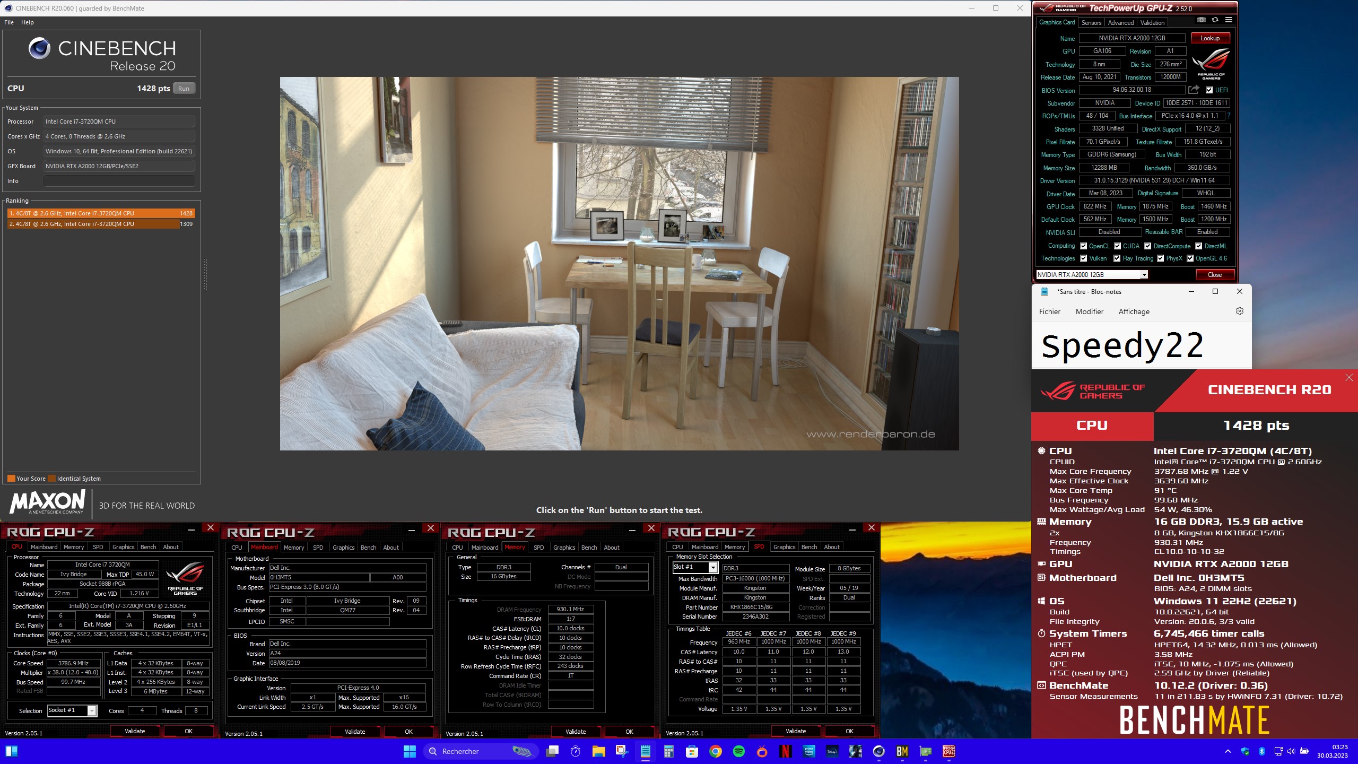Screen dimensions: 1358x764
Task: Open the Modifier menu in Notepad
Action: pos(1089,311)
